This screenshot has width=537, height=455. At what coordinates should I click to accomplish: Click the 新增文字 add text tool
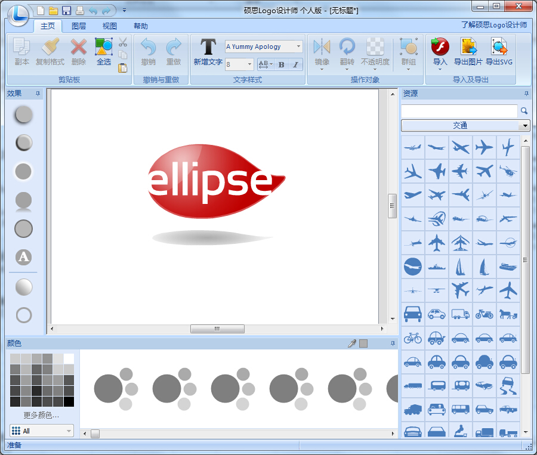[208, 51]
